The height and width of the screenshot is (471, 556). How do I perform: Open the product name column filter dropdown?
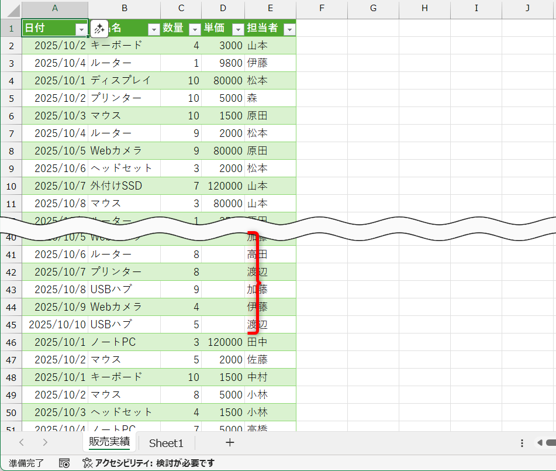point(154,29)
